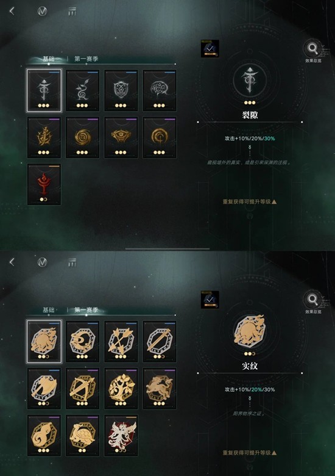This screenshot has width=335, height=476.
Task: Open 效果总览 magnifier beside the 实纹 badge
Action: (313, 301)
